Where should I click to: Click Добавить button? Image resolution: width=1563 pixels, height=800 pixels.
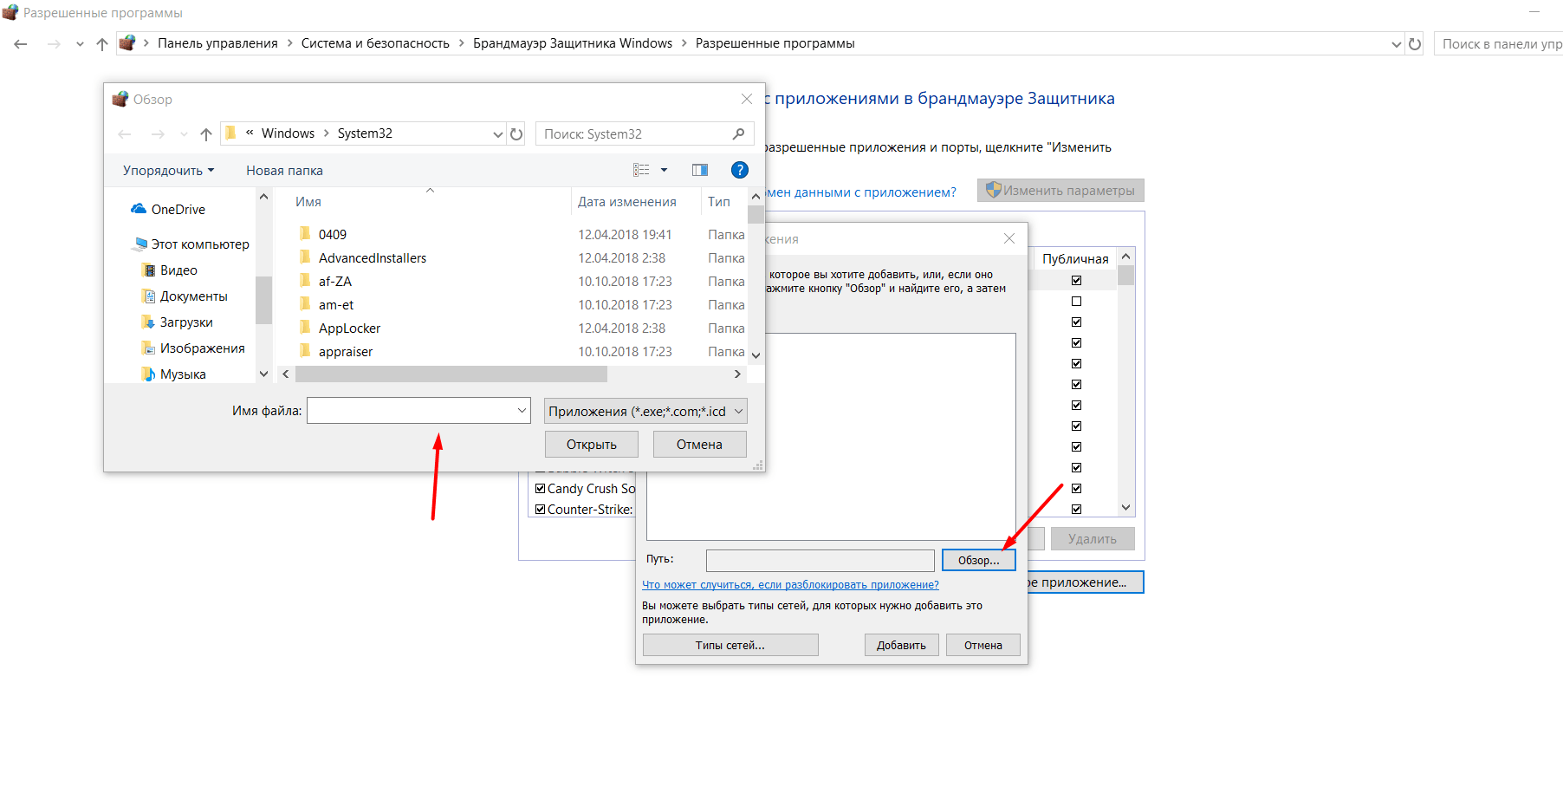901,646
